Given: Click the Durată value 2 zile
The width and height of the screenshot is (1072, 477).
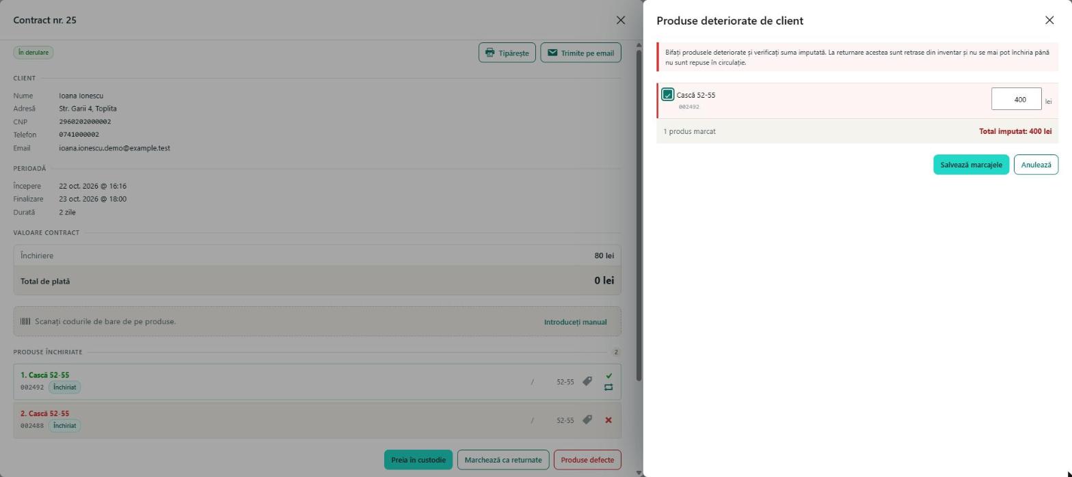Looking at the screenshot, I should 67,212.
